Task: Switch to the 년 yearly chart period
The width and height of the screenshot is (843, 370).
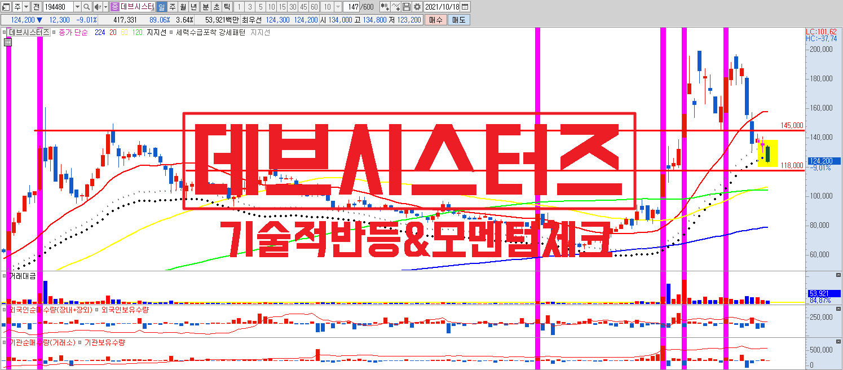Action: pyautogui.click(x=193, y=7)
